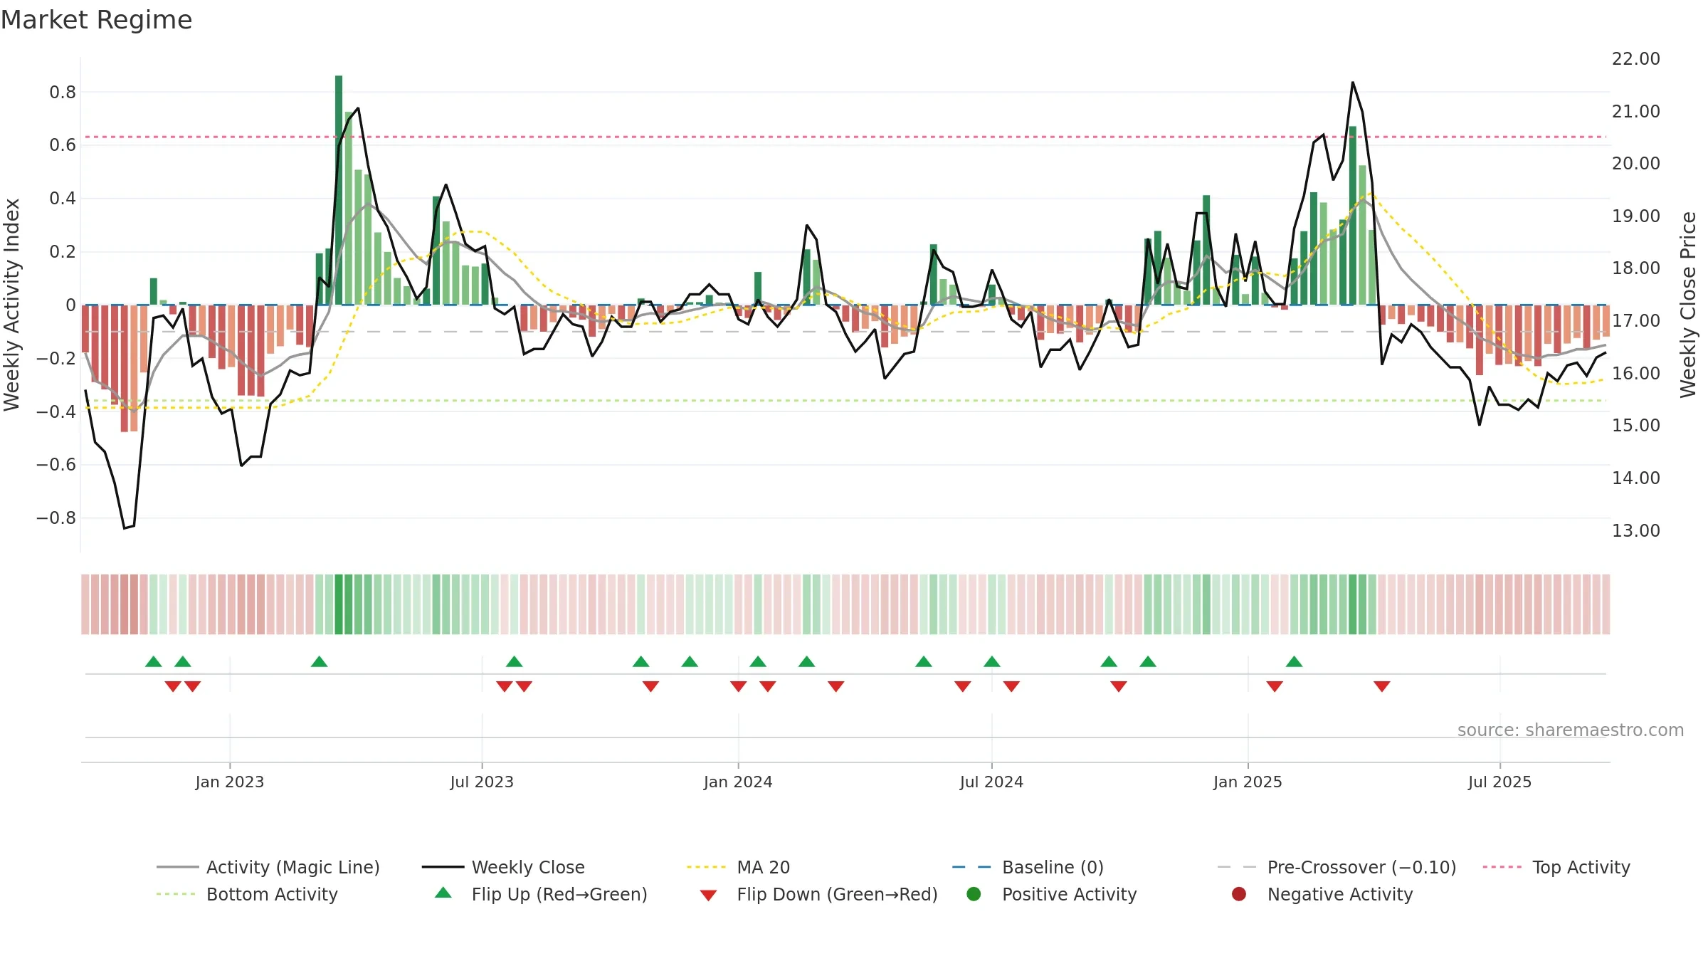1708x961 pixels.
Task: Click the Jul 2023 date label
Action: [x=482, y=782]
